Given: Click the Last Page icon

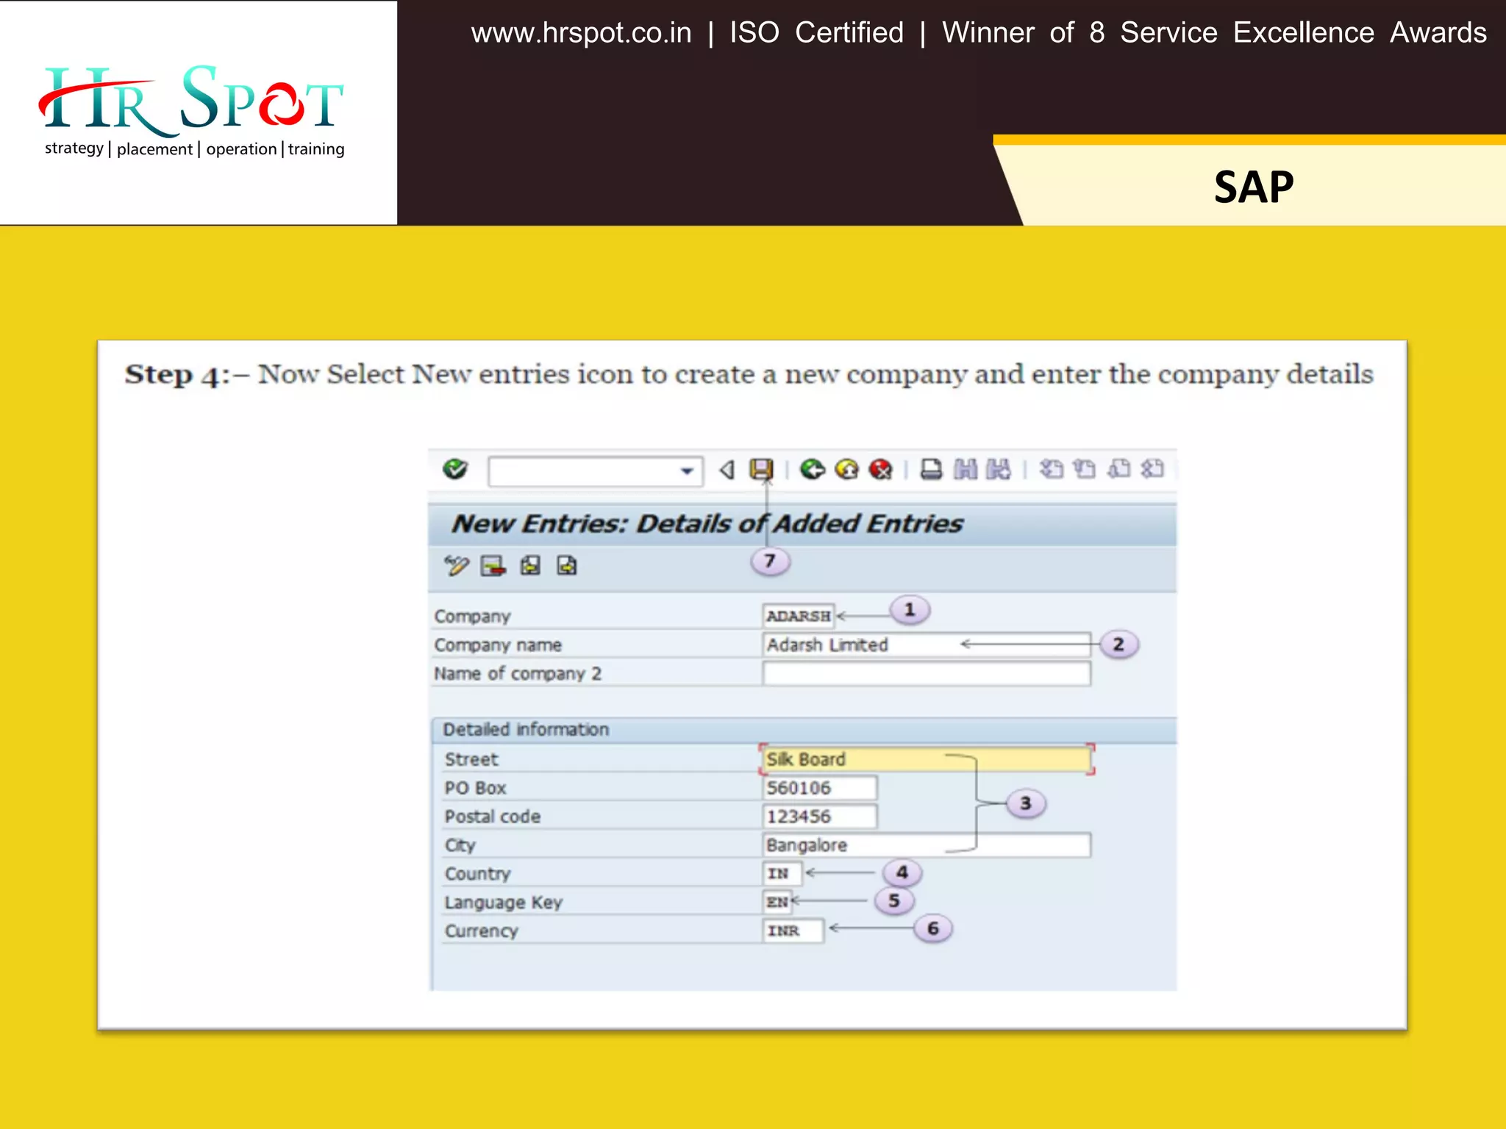Looking at the screenshot, I should [1152, 469].
